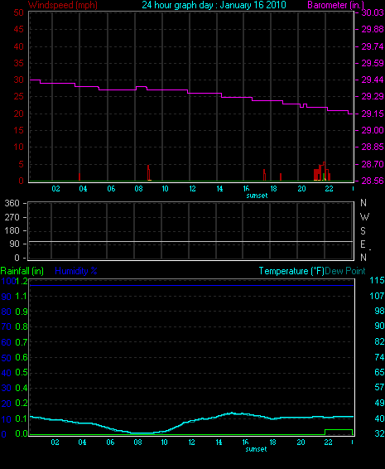The height and width of the screenshot is (469, 385).
Task: Click the 115 temperature scale value
Action: [377, 281]
